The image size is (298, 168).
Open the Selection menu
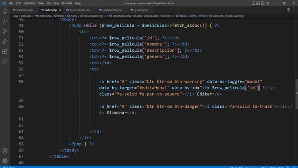tap(29, 3)
